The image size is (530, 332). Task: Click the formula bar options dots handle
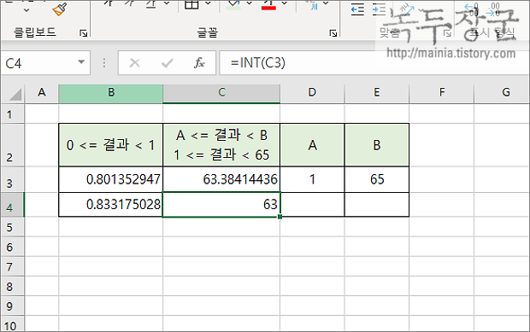point(104,63)
